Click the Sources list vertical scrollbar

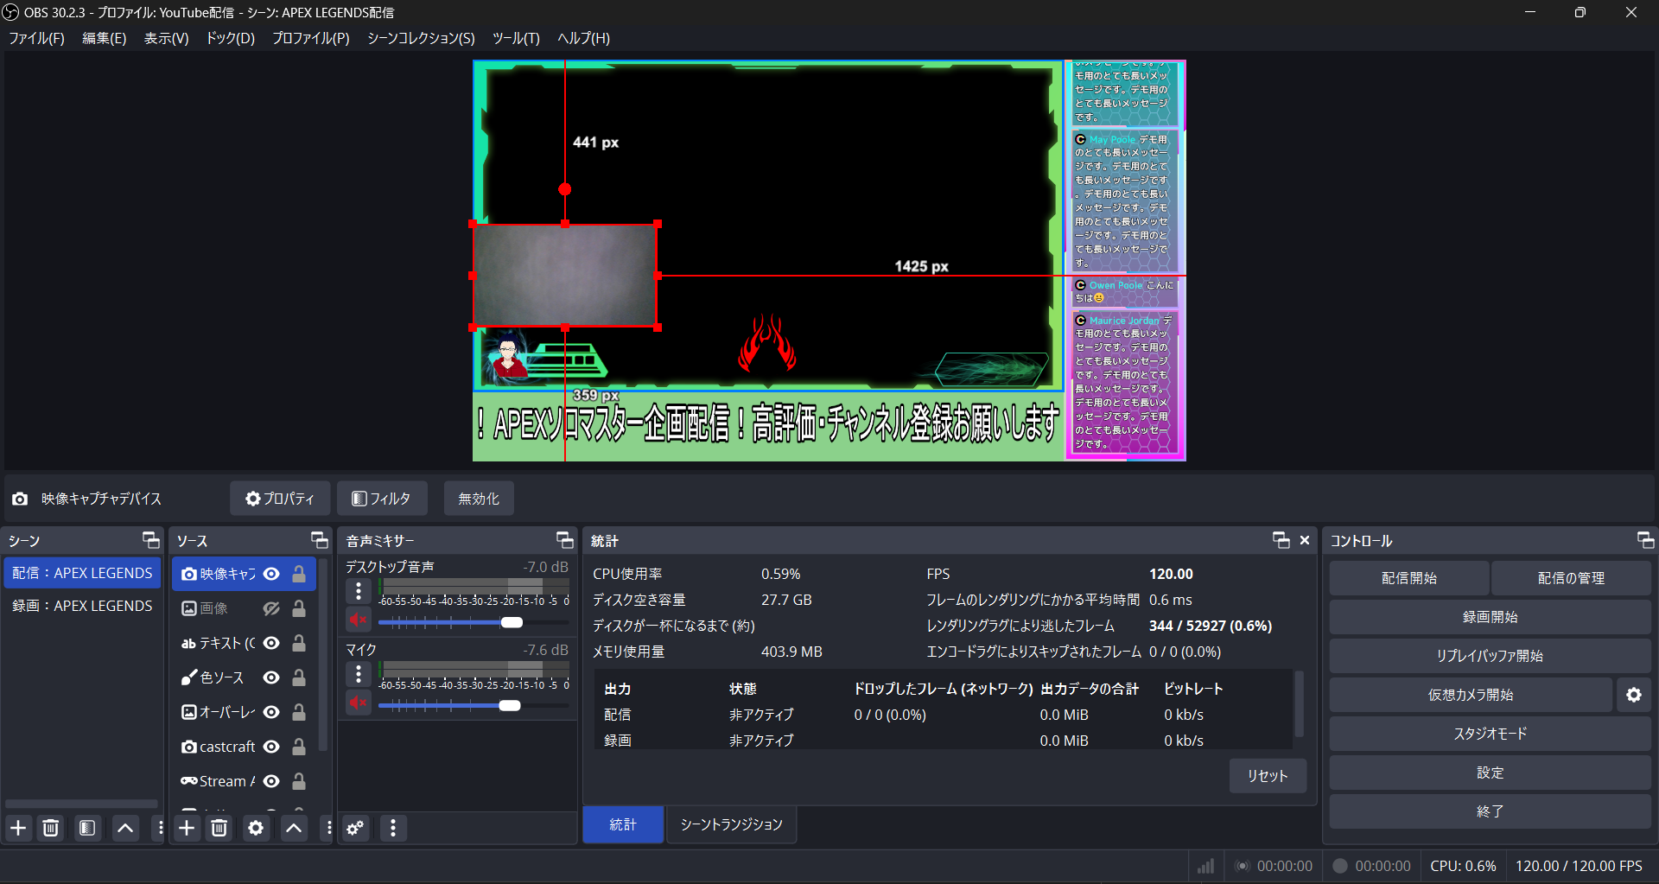pyautogui.click(x=323, y=653)
